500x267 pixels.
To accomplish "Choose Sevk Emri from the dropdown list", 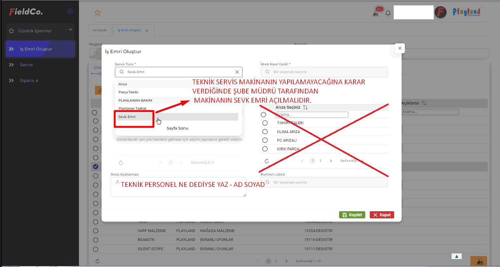I will (127, 117).
